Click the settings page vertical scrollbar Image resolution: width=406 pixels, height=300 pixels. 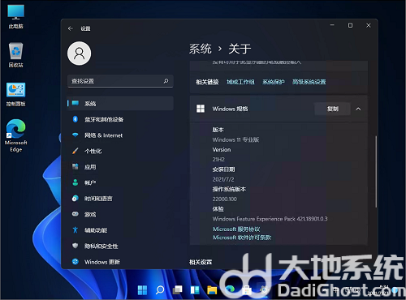tap(376, 172)
